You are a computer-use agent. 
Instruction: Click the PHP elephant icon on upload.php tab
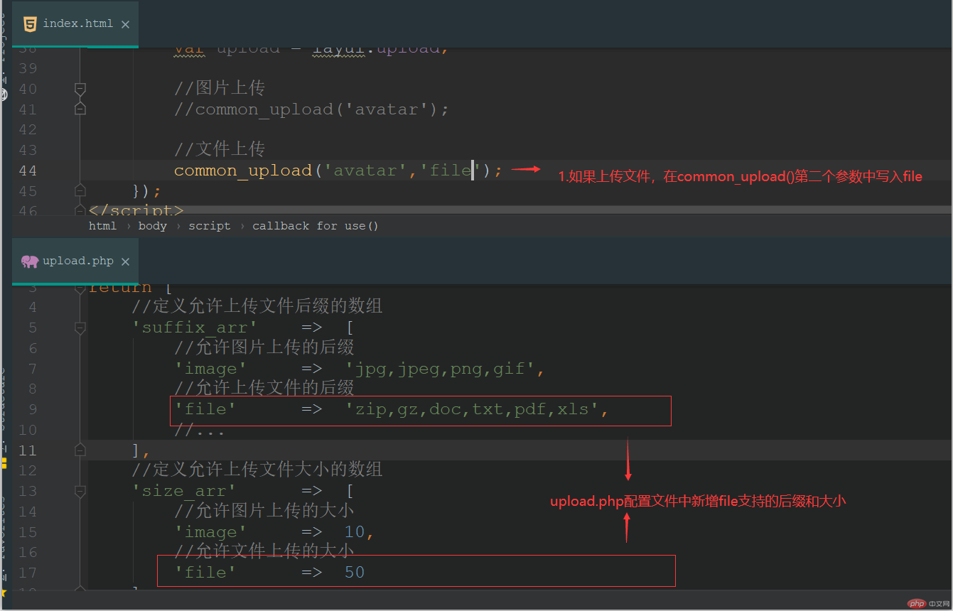point(30,261)
